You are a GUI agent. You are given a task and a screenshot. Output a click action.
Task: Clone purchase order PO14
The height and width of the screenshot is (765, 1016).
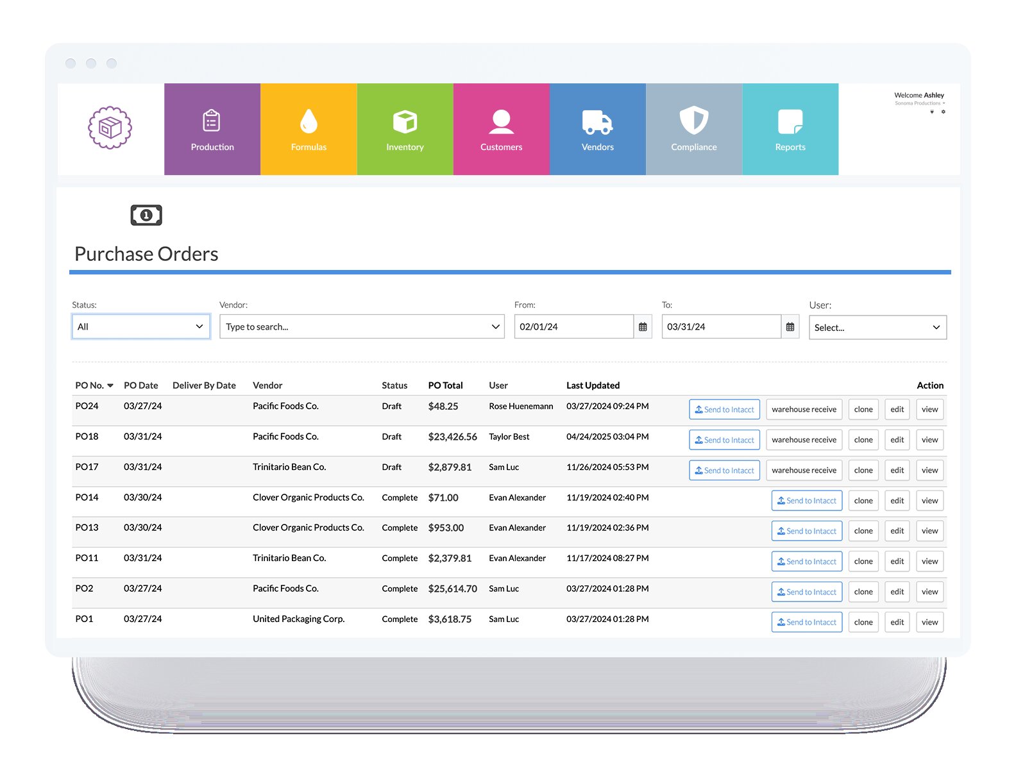click(x=863, y=501)
